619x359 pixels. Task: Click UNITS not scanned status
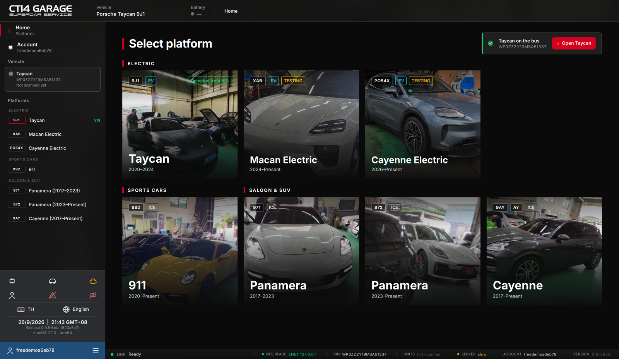pos(422,354)
